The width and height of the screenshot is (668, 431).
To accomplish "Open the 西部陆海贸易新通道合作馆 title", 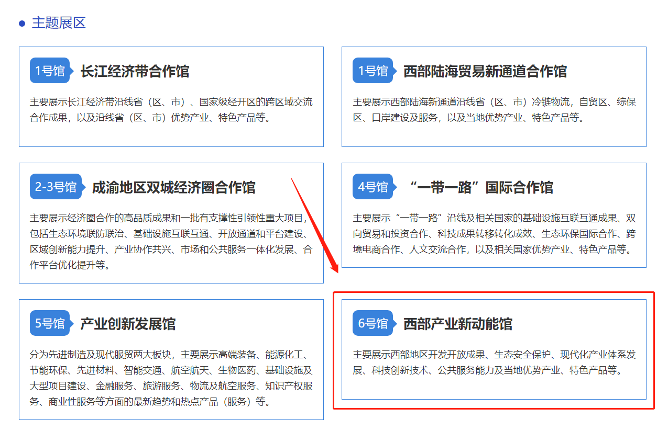I will click(485, 71).
